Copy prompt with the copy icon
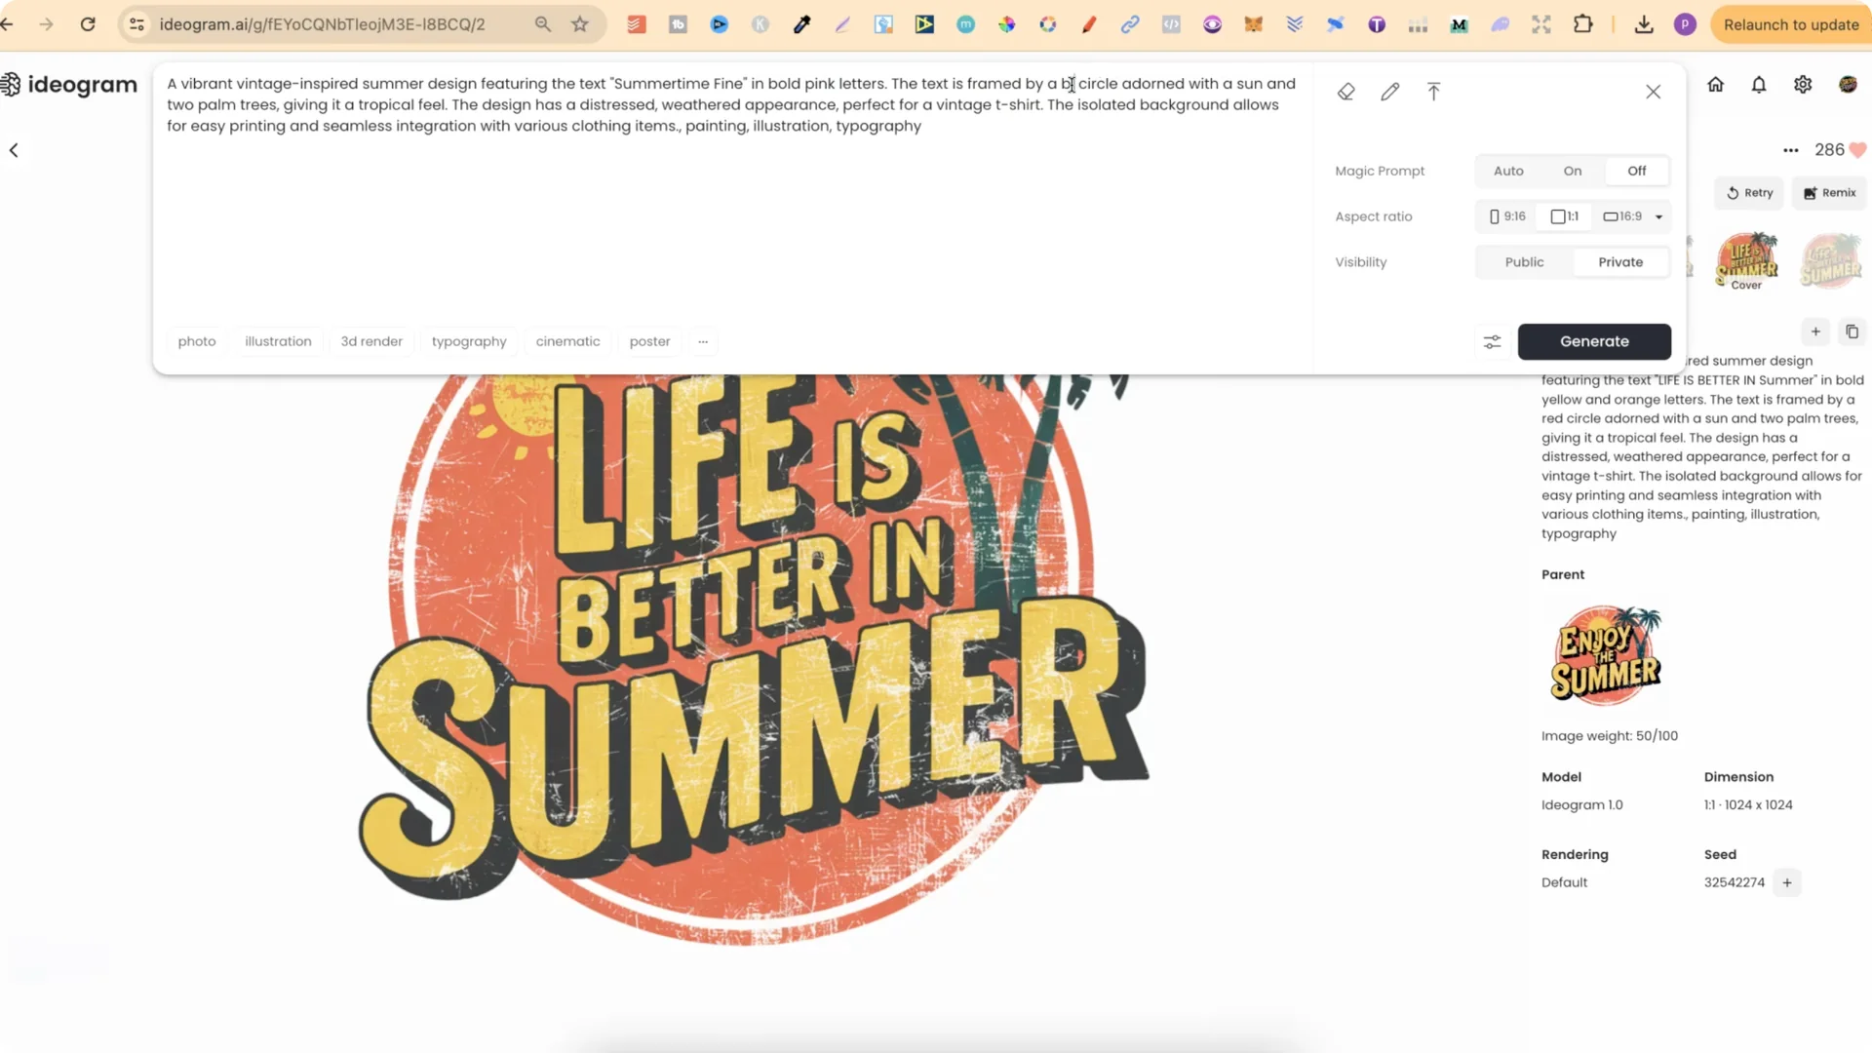Image resolution: width=1872 pixels, height=1053 pixels. coord(1852,332)
